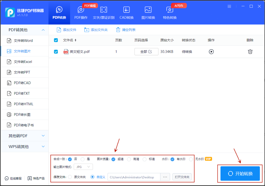
Task: Switch to the 特色转换 tab
Action: tap(170, 13)
